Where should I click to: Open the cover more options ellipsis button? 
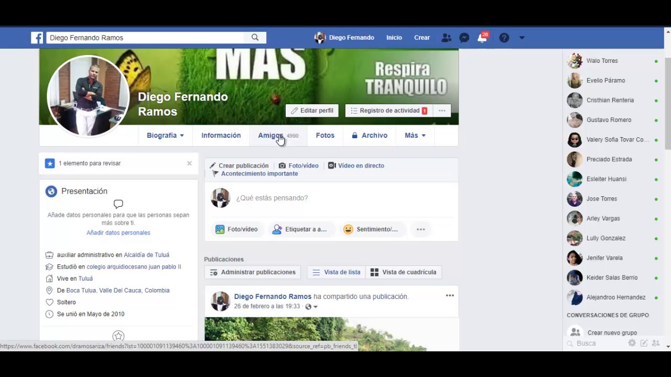[442, 110]
